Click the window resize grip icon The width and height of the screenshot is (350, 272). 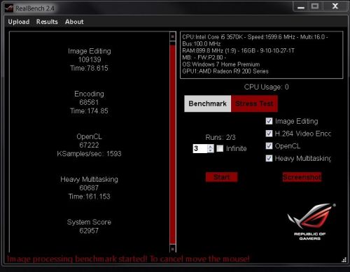pos(344,260)
